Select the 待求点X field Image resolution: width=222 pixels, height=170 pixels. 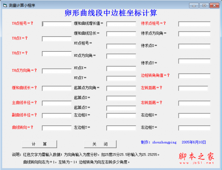pyautogui.click(x=194, y=46)
